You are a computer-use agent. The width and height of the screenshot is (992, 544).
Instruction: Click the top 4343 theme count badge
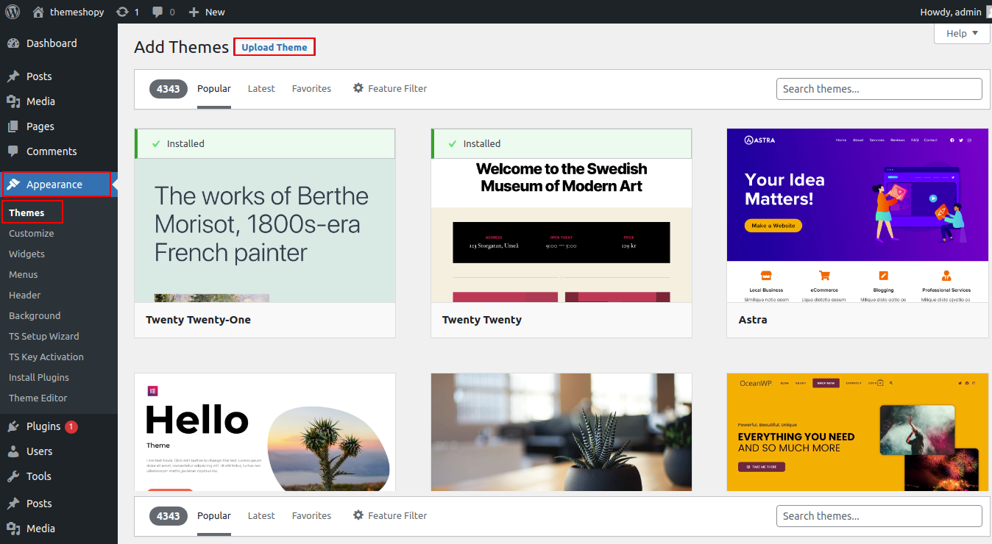[x=169, y=89]
